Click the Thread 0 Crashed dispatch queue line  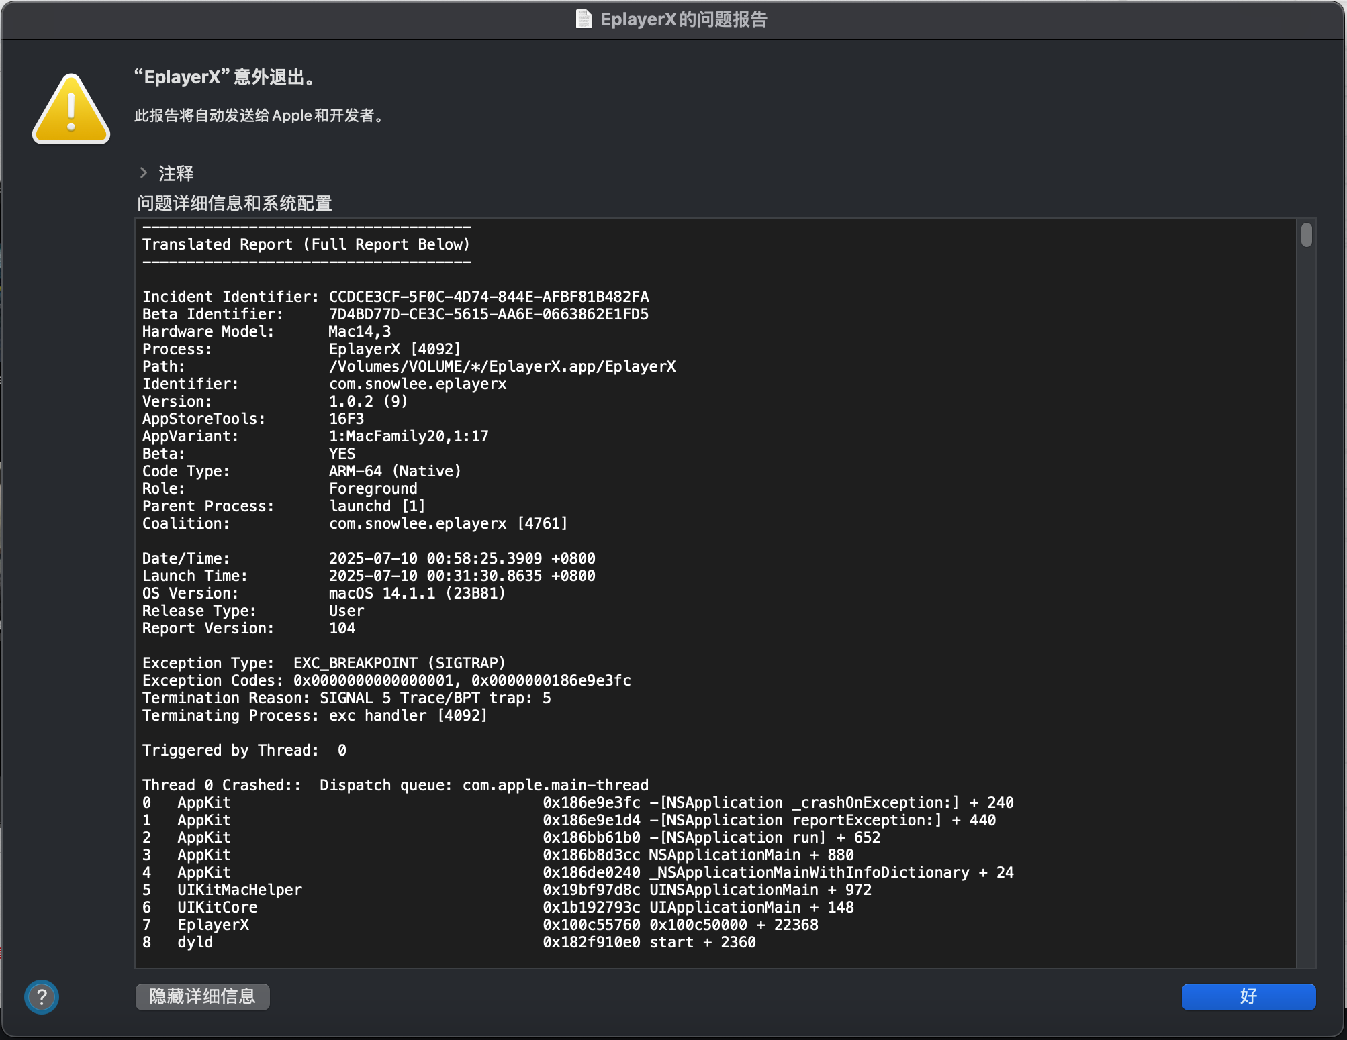pyautogui.click(x=396, y=785)
